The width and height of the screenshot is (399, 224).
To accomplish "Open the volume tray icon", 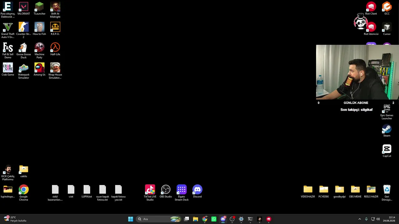I will click(x=378, y=219).
